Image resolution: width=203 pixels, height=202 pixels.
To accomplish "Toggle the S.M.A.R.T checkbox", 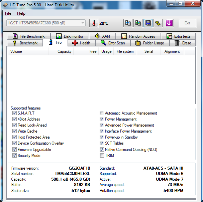I will (x=14, y=113).
